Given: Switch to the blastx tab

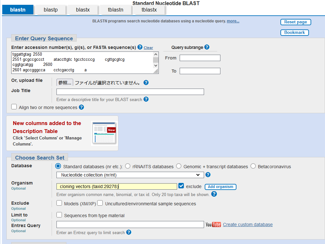Looking at the screenshot, I should (83, 10).
